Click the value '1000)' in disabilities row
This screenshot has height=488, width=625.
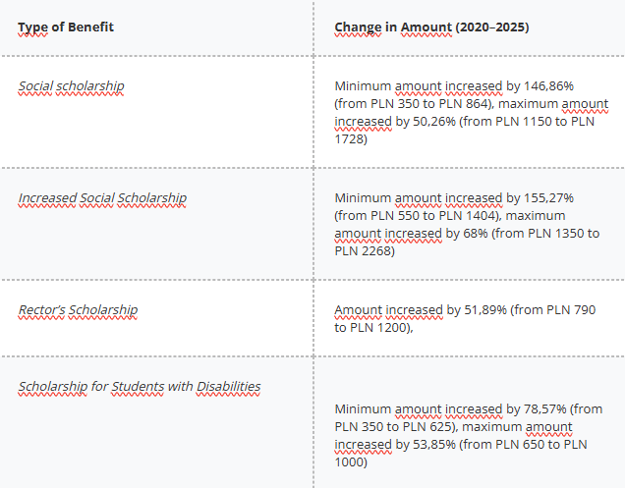click(351, 462)
